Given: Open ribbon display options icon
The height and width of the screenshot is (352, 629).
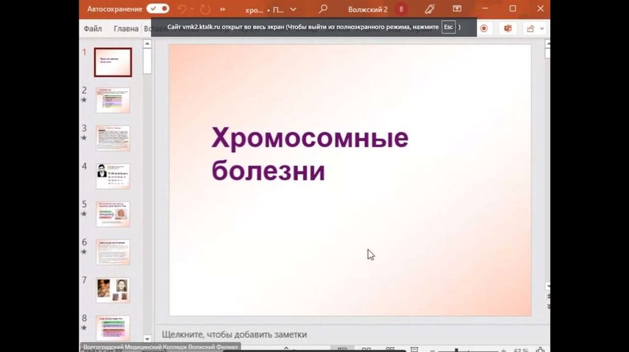Looking at the screenshot, I should (456, 9).
